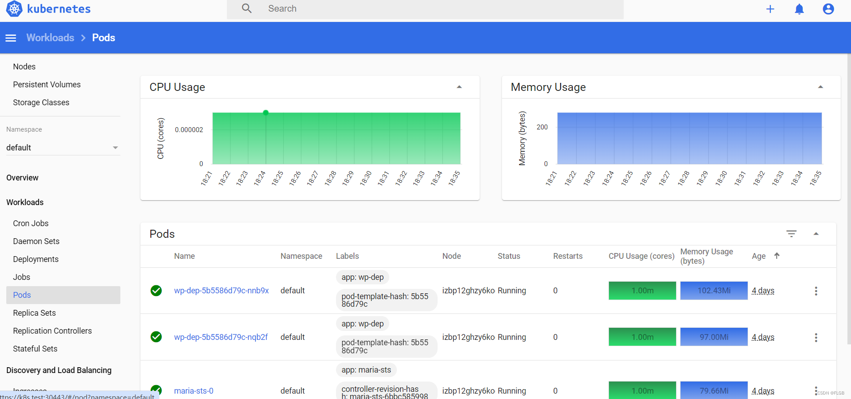Open Discovery and Load Balancing section
The height and width of the screenshot is (399, 851).
pos(59,370)
